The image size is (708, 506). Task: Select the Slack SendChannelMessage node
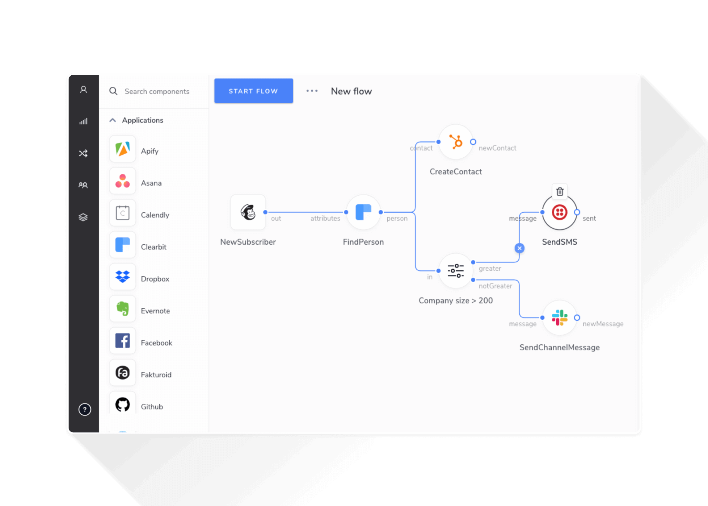click(x=559, y=318)
